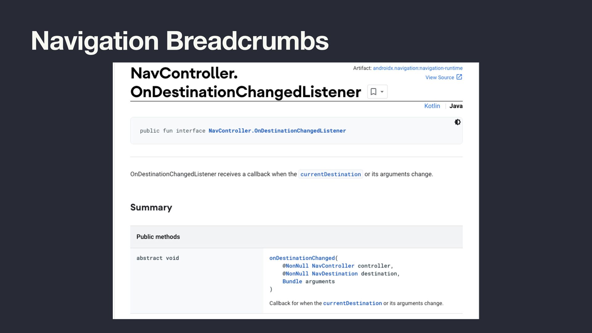Click the onDestinationChanged method link
Screen dimensions: 592x333
point(302,258)
